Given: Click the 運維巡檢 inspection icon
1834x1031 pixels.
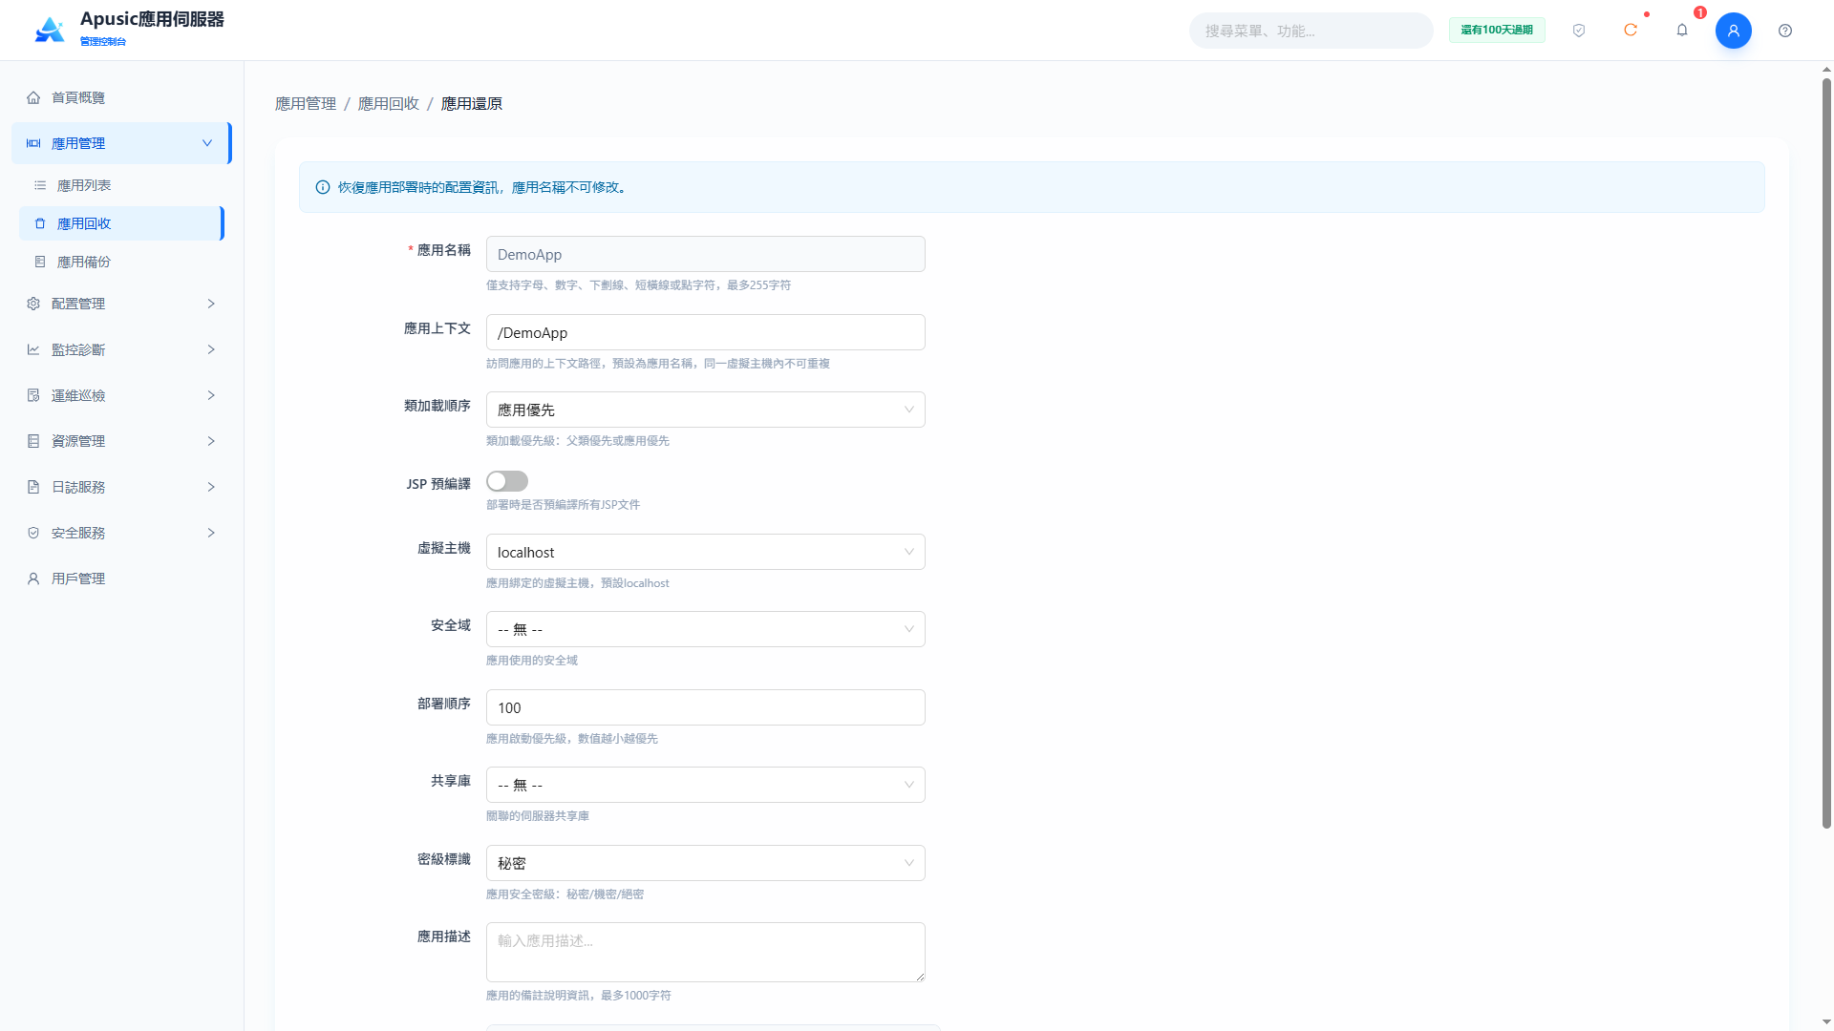Looking at the screenshot, I should click(33, 395).
